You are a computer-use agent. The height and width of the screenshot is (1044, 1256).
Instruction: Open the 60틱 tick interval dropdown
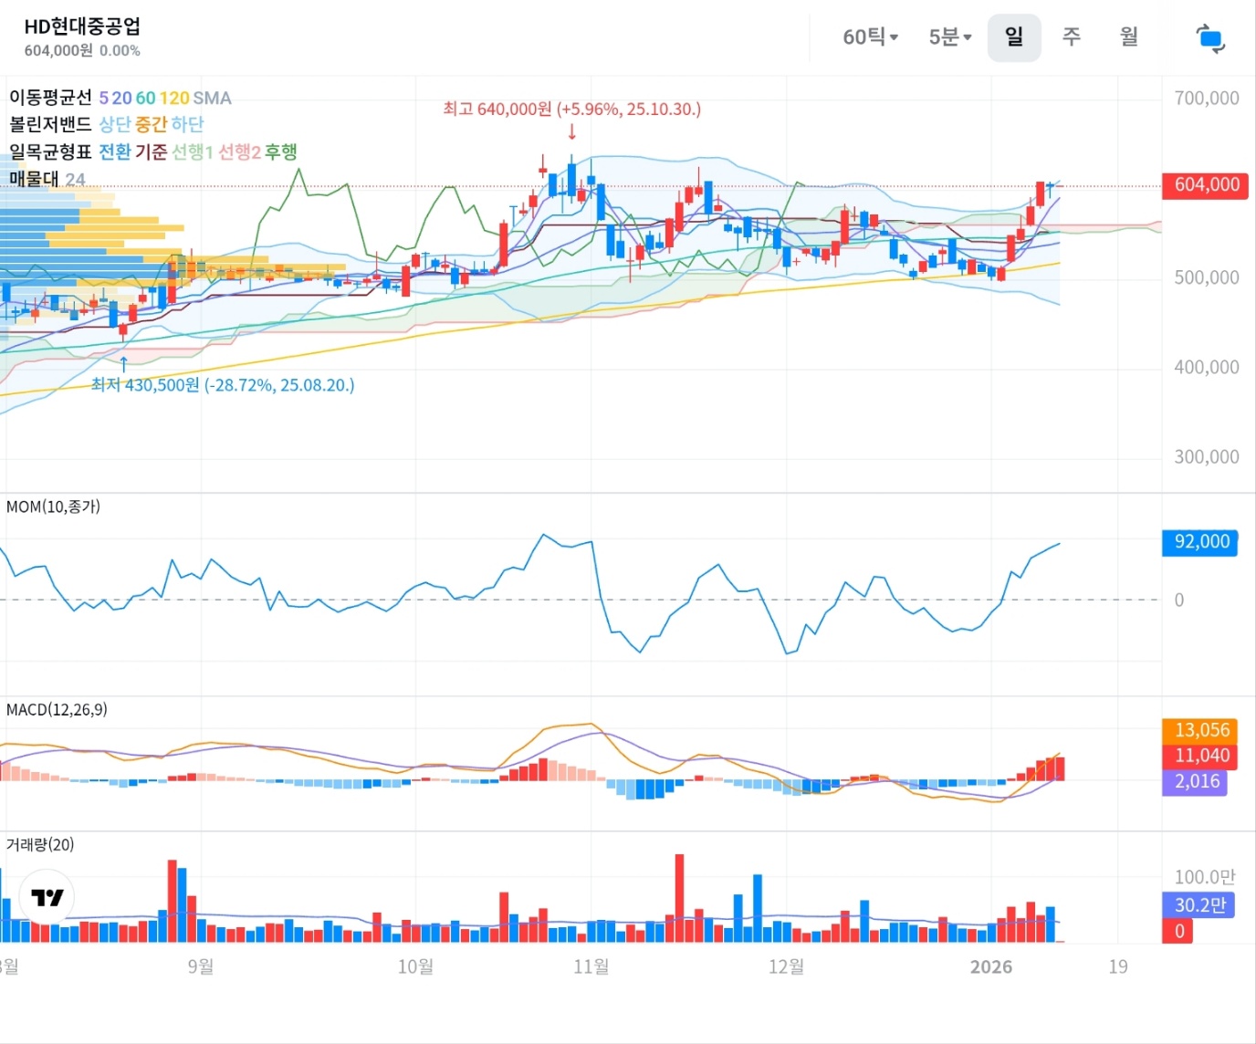pyautogui.click(x=870, y=37)
